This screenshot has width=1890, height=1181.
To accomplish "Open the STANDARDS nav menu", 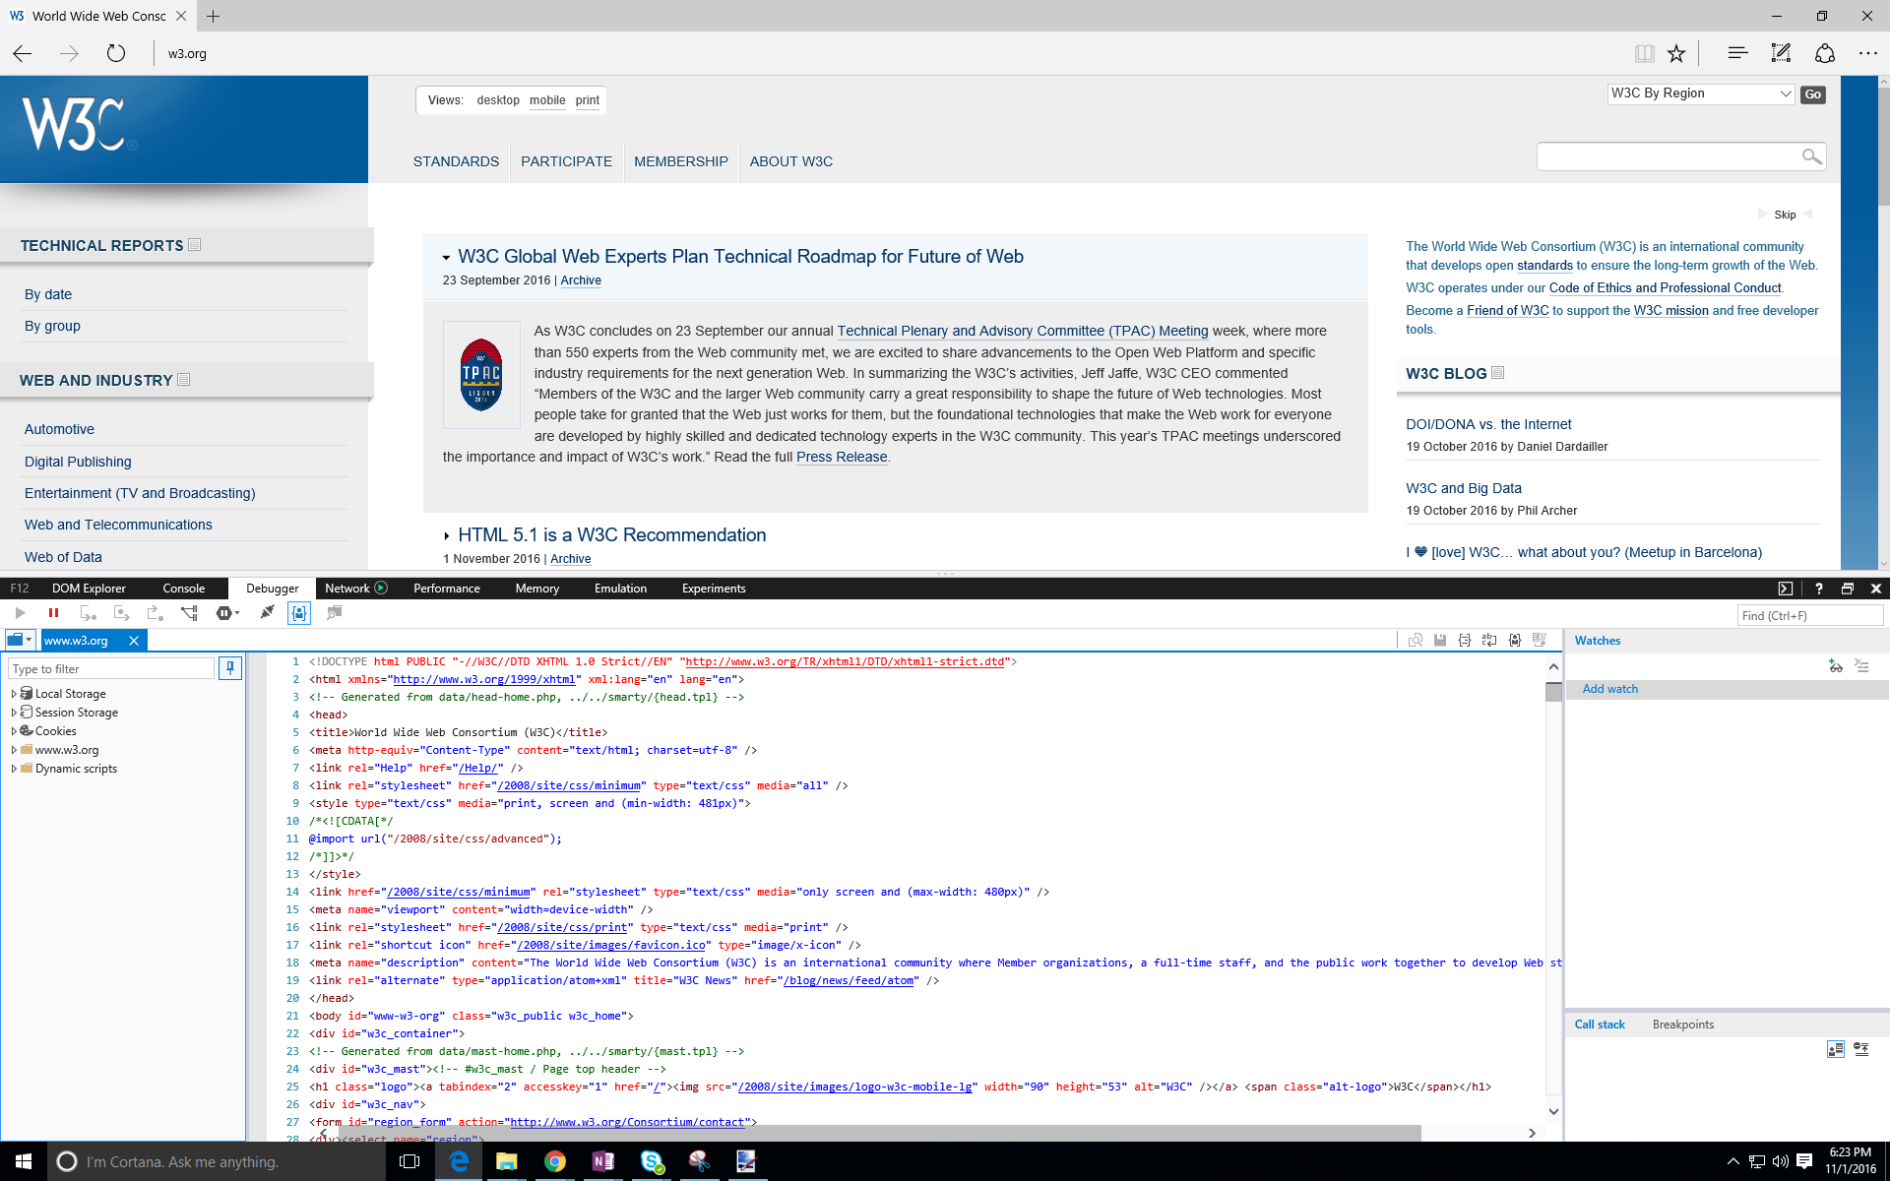I will [456, 161].
